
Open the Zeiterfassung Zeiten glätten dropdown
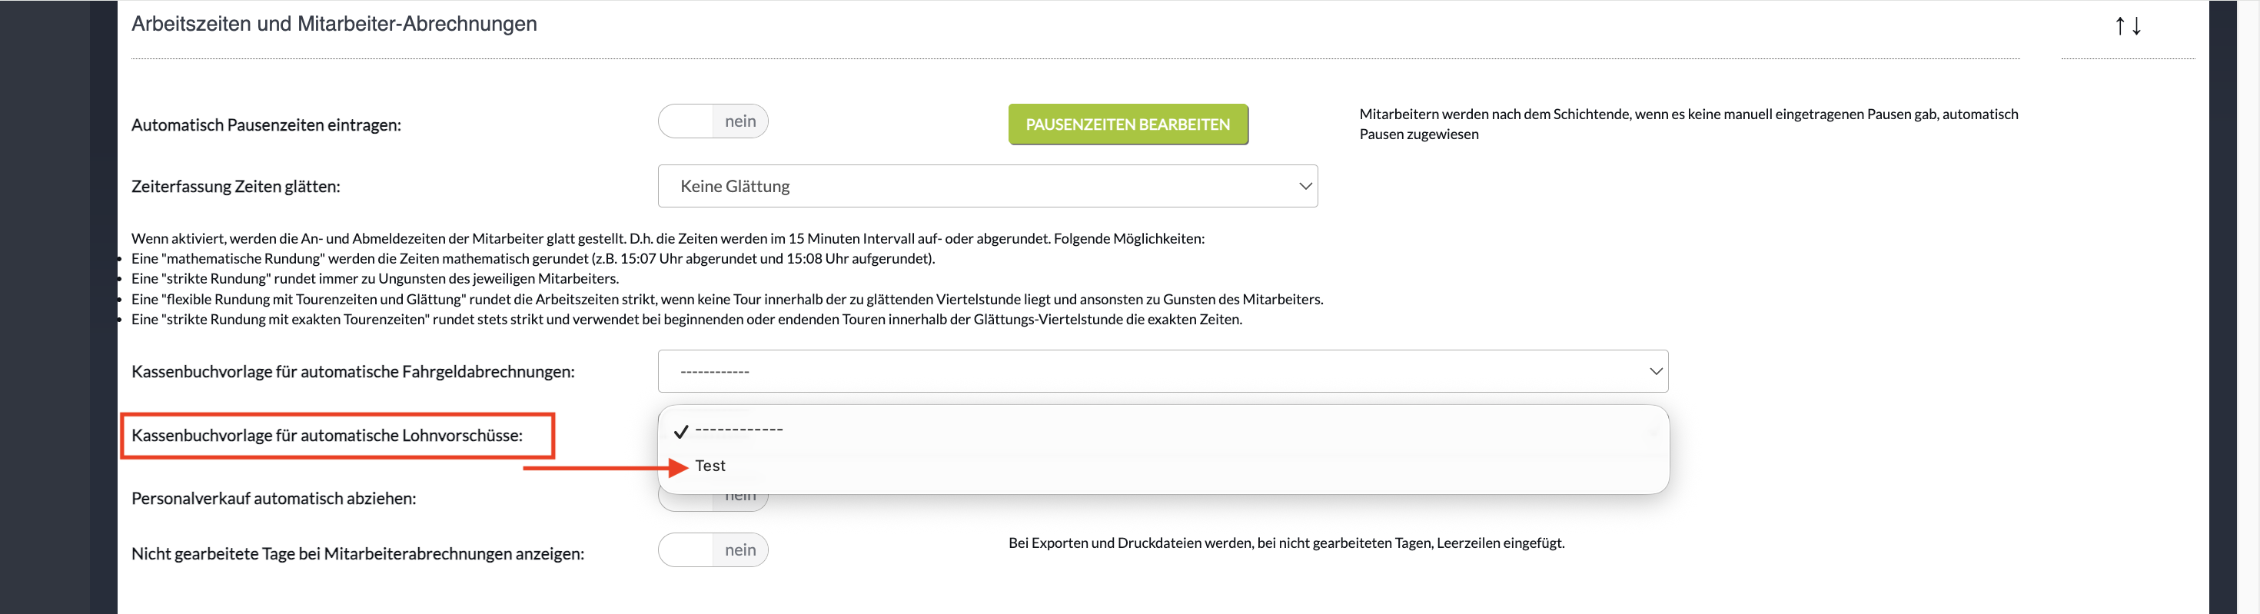[x=986, y=186]
